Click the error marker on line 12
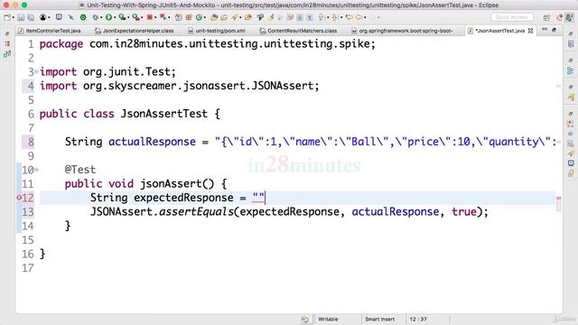The image size is (578, 325). pos(19,198)
